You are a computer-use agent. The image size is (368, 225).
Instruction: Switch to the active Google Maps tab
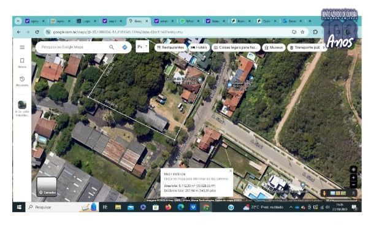[x=139, y=21]
